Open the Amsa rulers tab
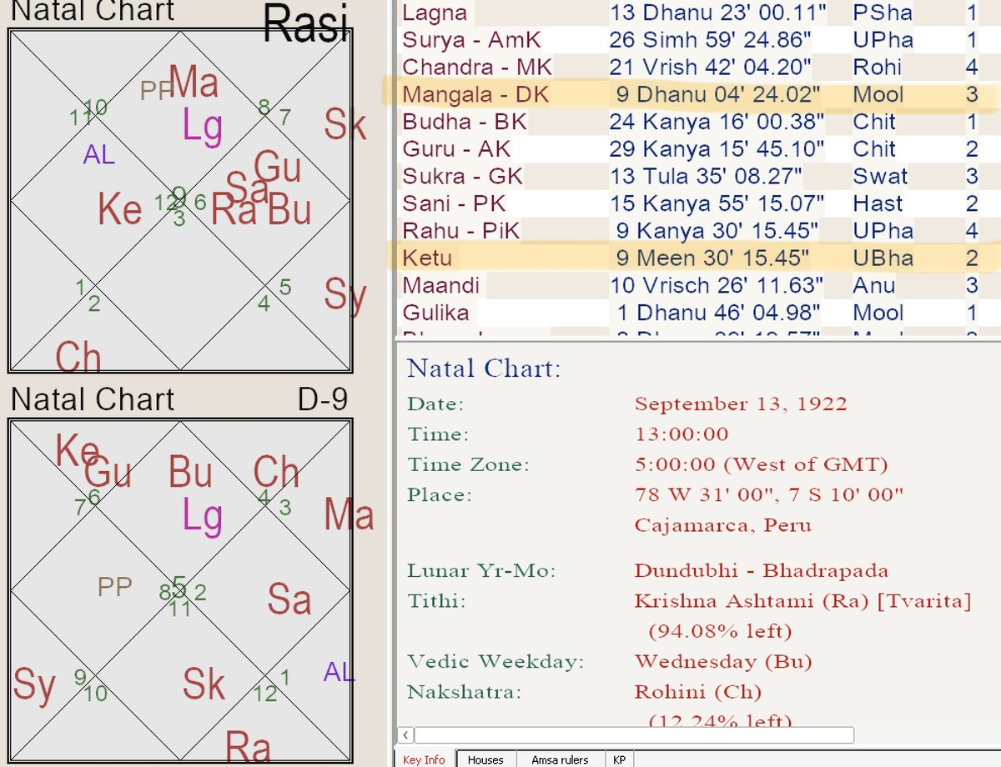This screenshot has height=767, width=1001. (559, 759)
